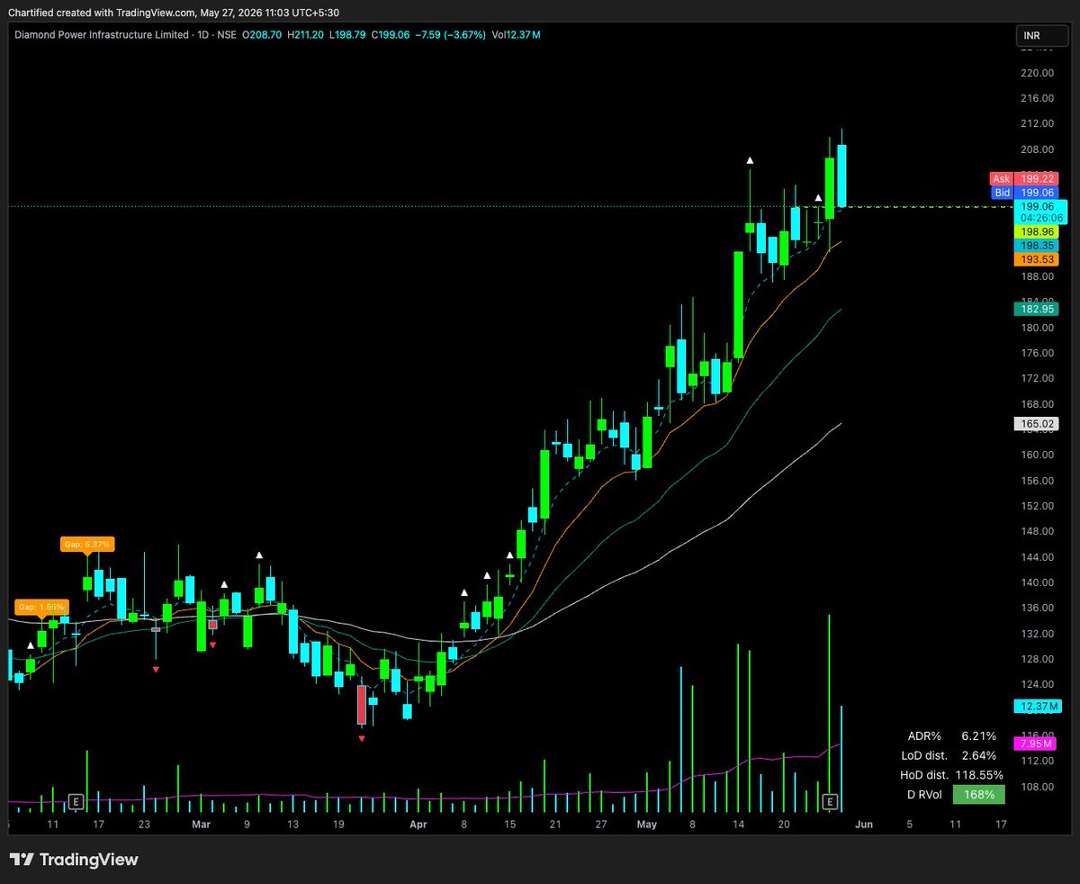Click the green D RVol 168% badge
1080x884 pixels.
(978, 795)
